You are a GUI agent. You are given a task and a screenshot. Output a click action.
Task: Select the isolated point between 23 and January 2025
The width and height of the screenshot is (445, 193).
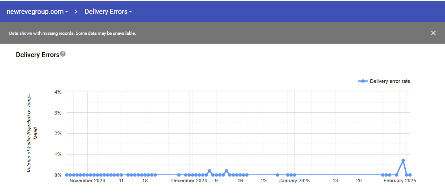click(x=277, y=175)
